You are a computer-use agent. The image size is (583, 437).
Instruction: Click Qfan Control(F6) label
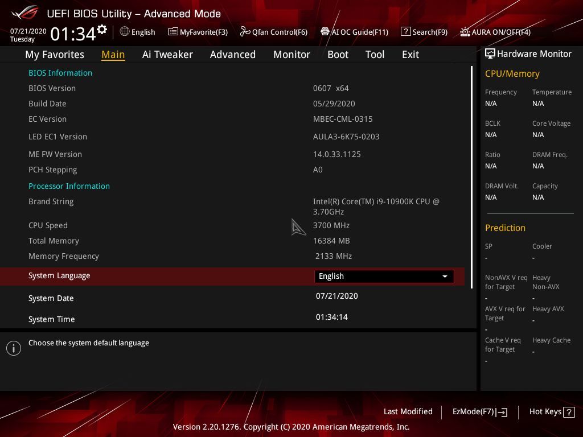pos(280,32)
